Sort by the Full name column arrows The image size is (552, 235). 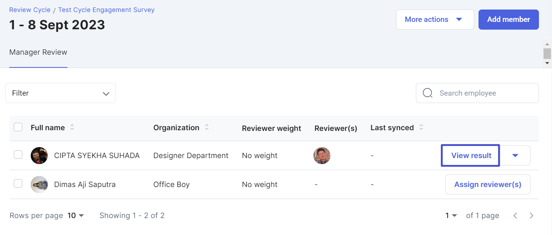(72, 128)
